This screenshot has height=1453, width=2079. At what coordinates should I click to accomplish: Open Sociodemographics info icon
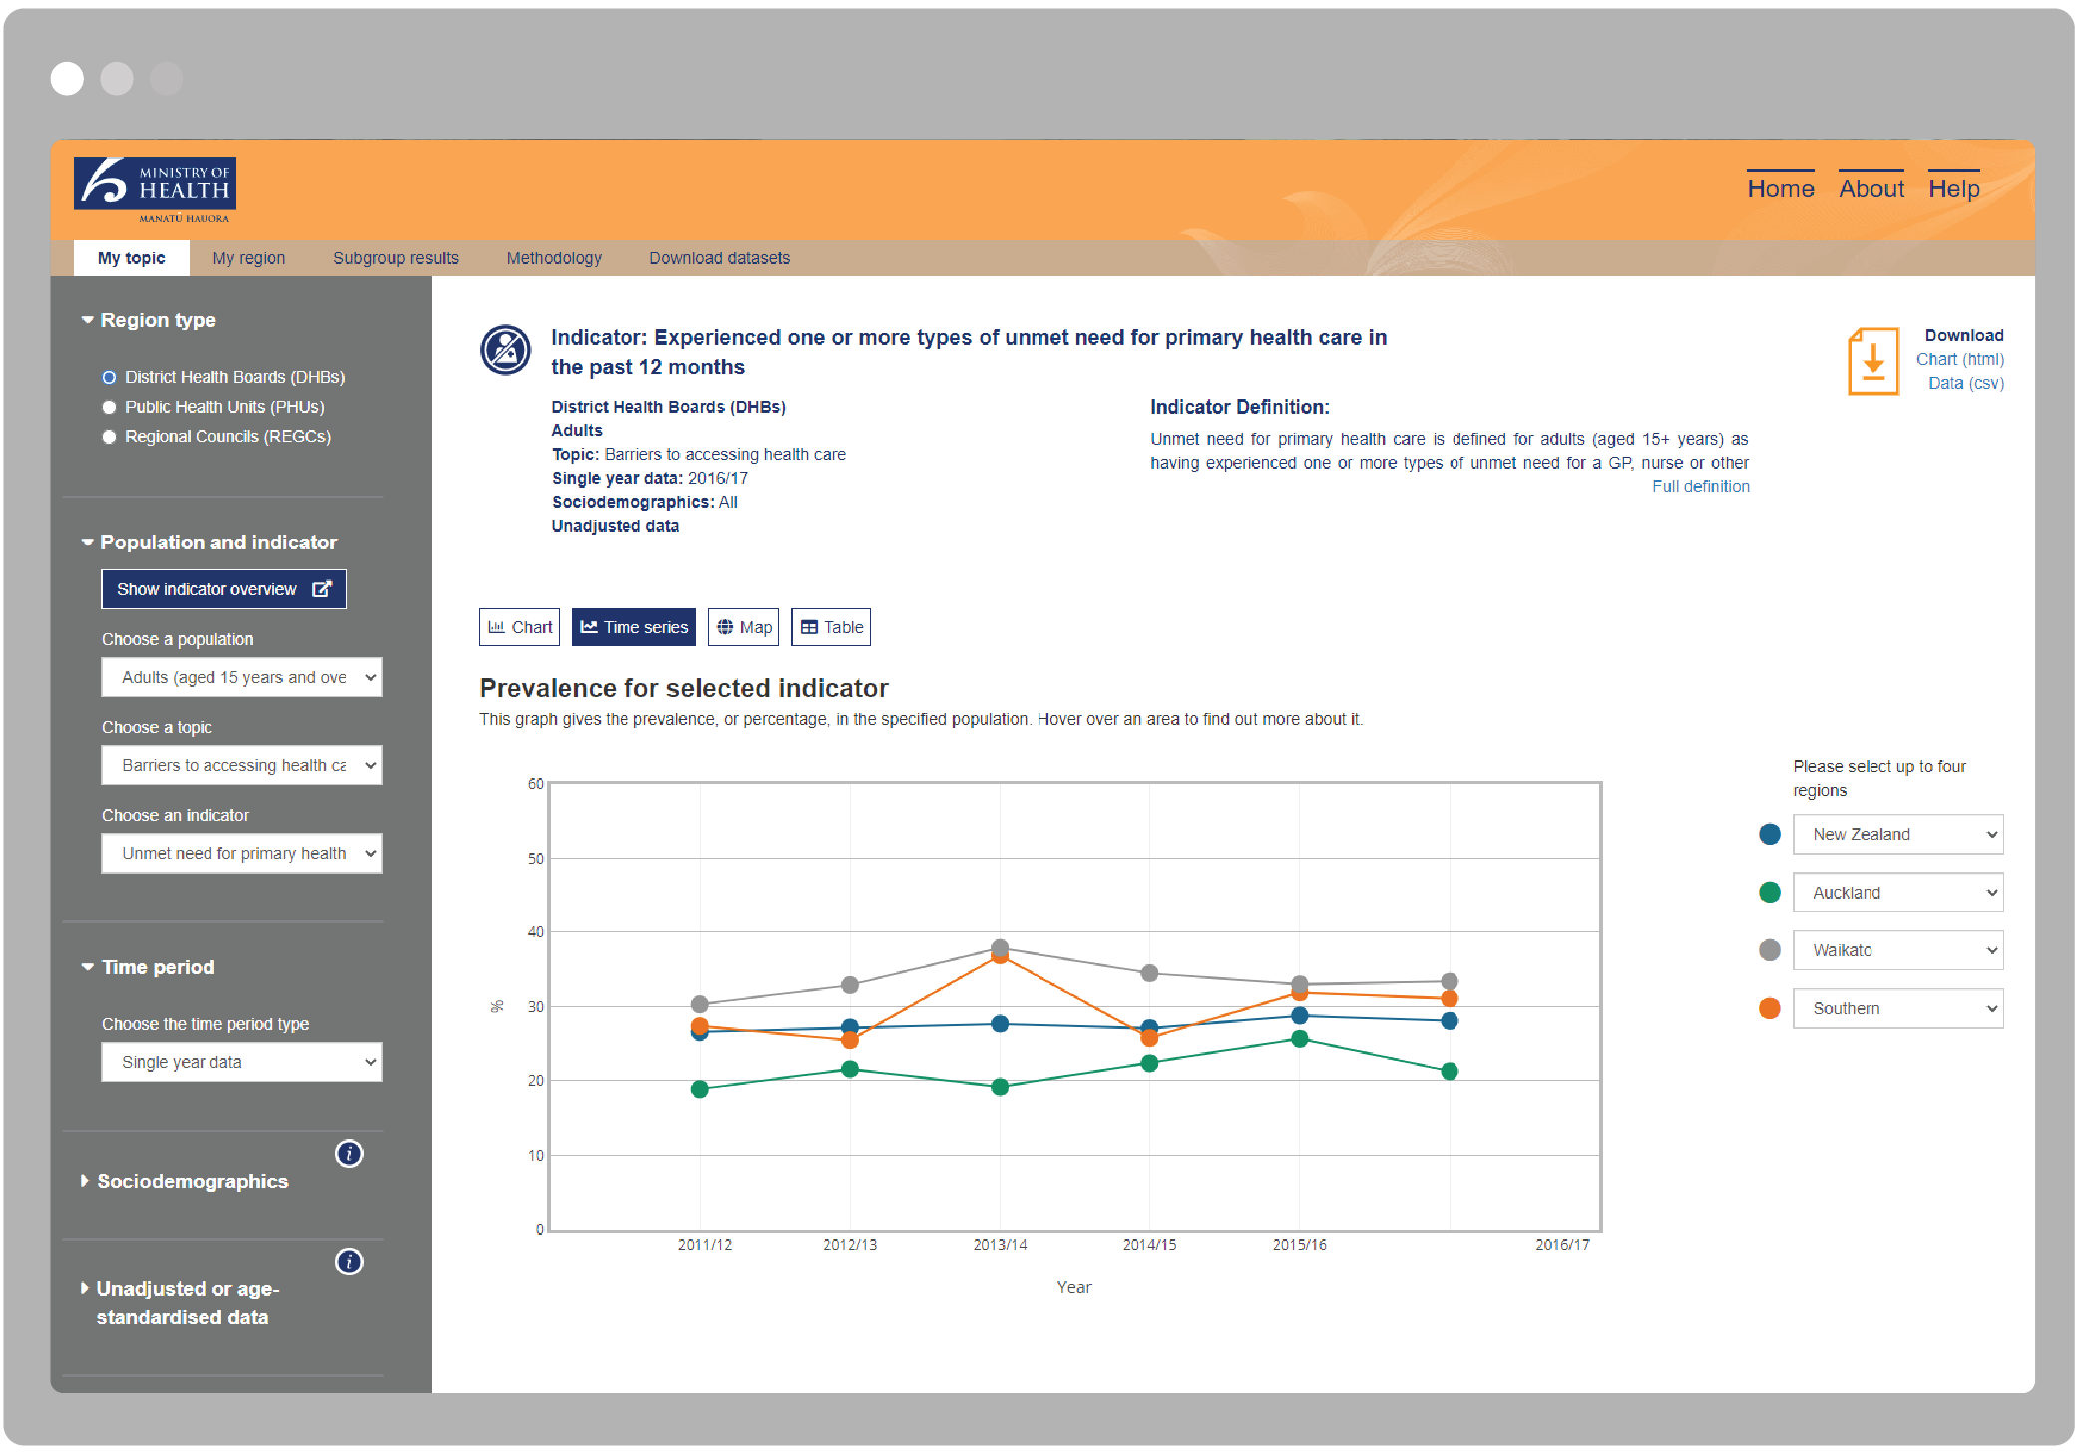point(349,1154)
